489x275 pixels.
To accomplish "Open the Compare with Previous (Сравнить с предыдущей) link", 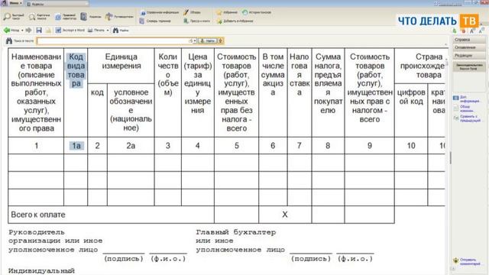I will pyautogui.click(x=467, y=118).
